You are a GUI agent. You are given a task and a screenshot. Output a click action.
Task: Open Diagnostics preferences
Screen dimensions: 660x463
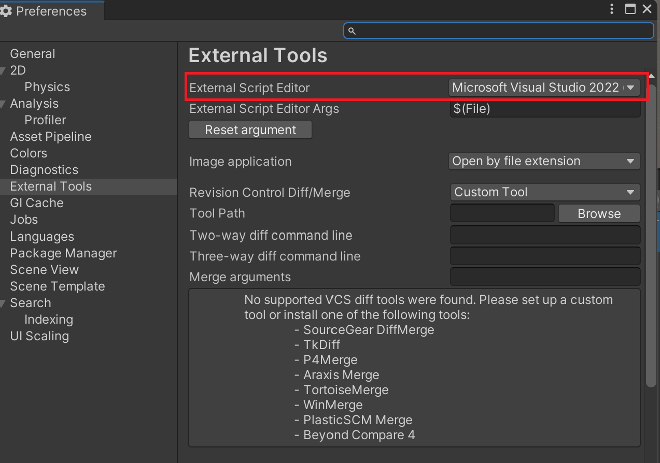[x=44, y=170]
